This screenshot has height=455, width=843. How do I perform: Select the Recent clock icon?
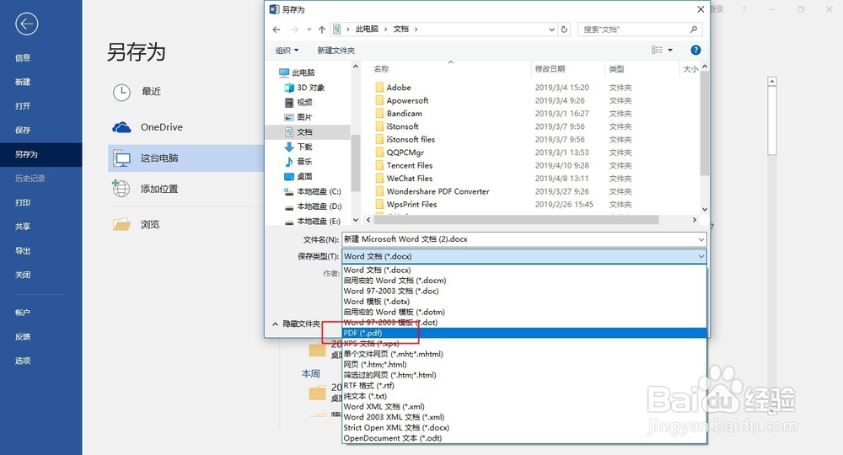click(x=121, y=93)
